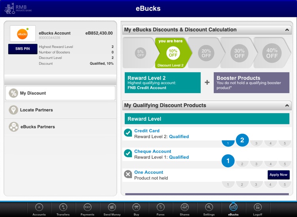Image resolution: width=297 pixels, height=217 pixels.
Task: Open the Accounts tab icon
Action: pos(39,207)
